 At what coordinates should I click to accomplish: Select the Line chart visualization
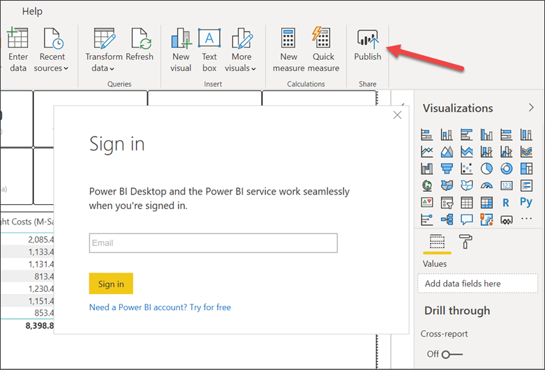(427, 152)
